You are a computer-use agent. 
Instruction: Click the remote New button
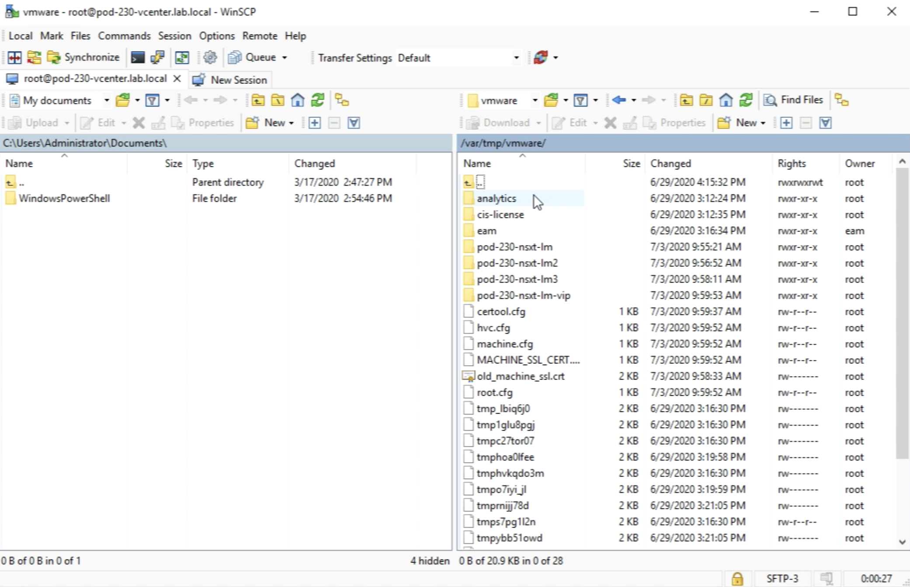(x=742, y=123)
